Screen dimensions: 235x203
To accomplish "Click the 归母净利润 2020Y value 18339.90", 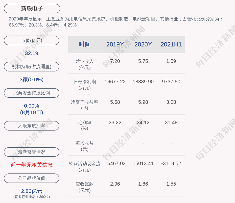I will pyautogui.click(x=143, y=82).
